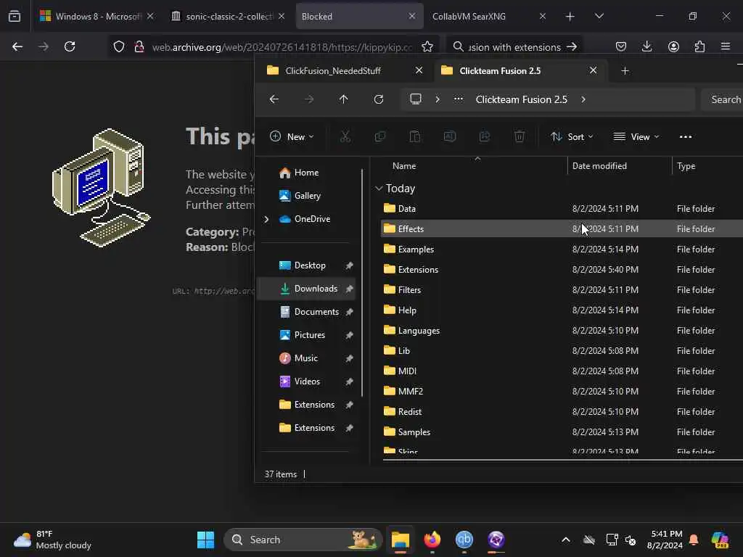Click the web.archive.org address bar
Viewport: 743px width, 557px height.
pos(282,47)
